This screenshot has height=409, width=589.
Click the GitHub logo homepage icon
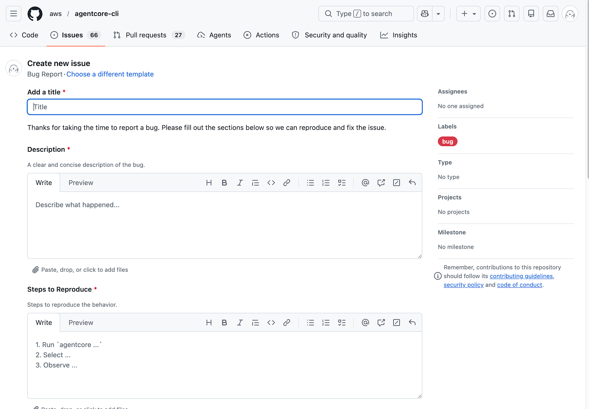point(35,14)
